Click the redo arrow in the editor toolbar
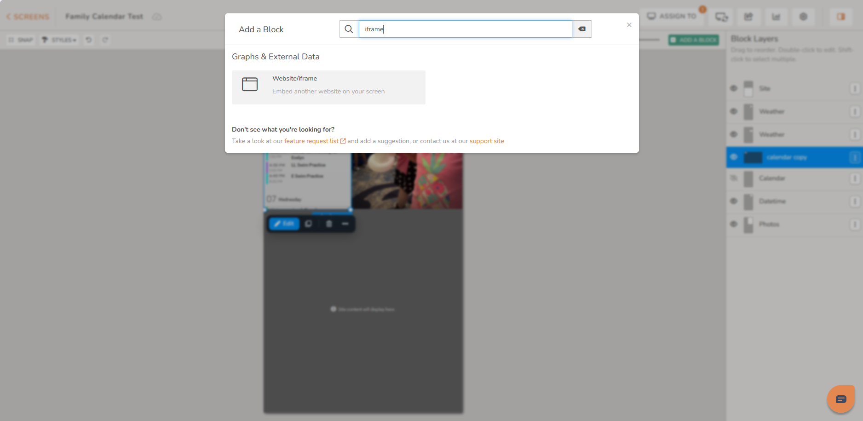Image resolution: width=863 pixels, height=421 pixels. pyautogui.click(x=105, y=40)
